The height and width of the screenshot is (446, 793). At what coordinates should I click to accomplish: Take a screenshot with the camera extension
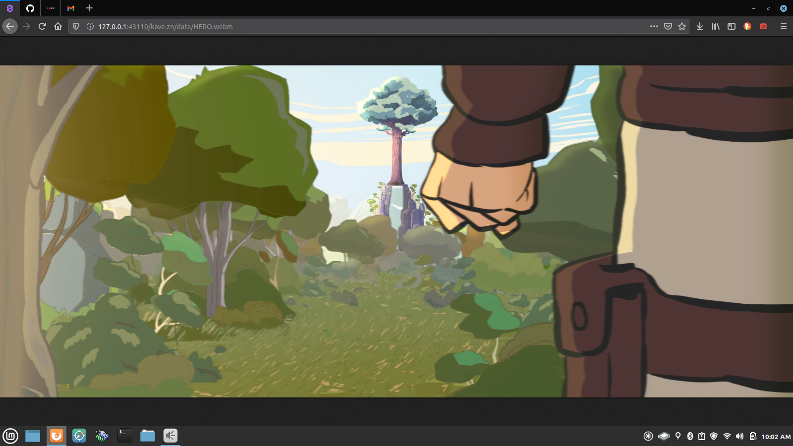click(763, 27)
